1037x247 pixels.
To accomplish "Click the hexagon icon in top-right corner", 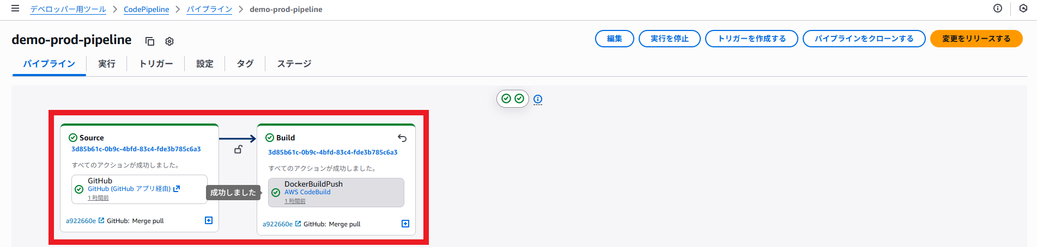I will pos(1023,8).
